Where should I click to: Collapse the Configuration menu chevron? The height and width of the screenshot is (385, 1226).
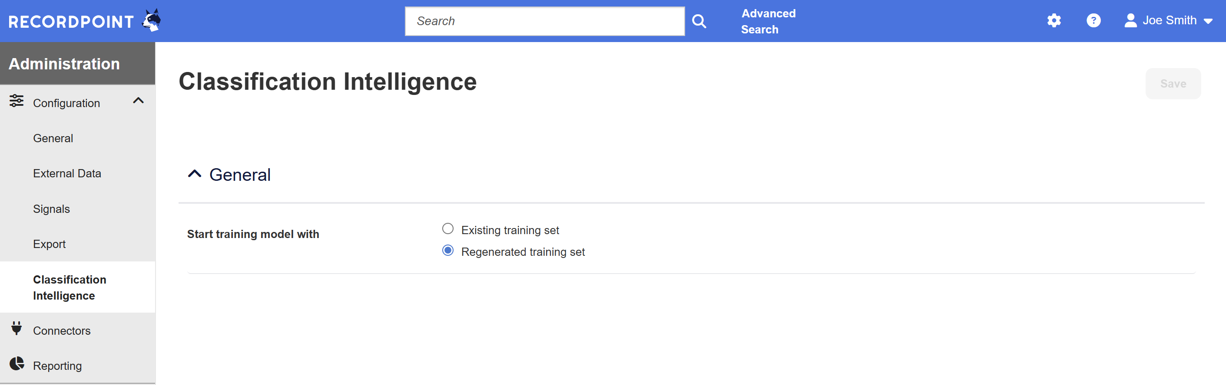click(139, 101)
